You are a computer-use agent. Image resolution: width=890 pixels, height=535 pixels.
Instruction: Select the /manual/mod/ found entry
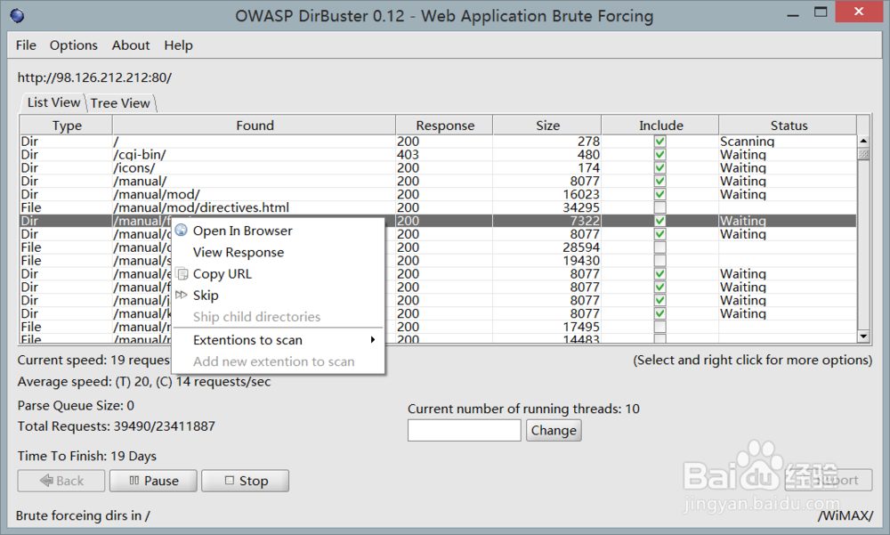tap(157, 194)
